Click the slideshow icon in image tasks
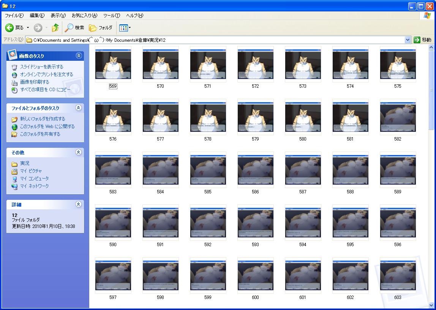Viewport: 436px width, 310px height. pos(14,67)
